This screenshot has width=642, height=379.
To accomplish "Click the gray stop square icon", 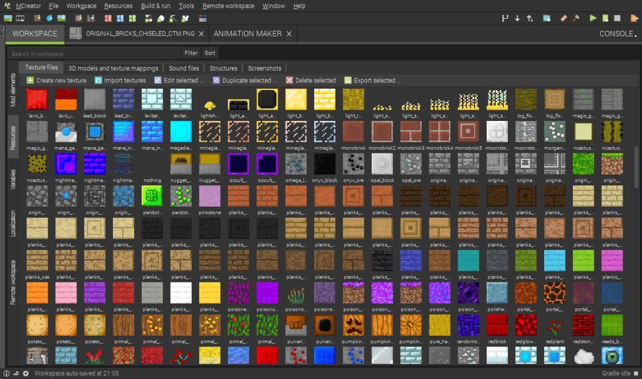I will (618, 18).
